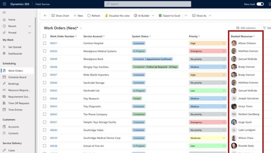Go back using the back arrow
This screenshot has height=153, width=271.
45,16
